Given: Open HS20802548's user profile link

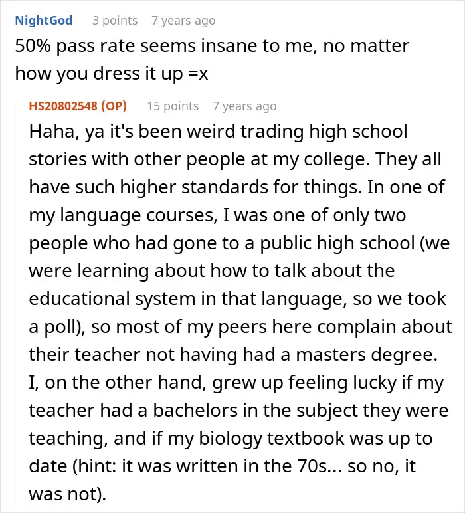Looking at the screenshot, I should (x=63, y=106).
